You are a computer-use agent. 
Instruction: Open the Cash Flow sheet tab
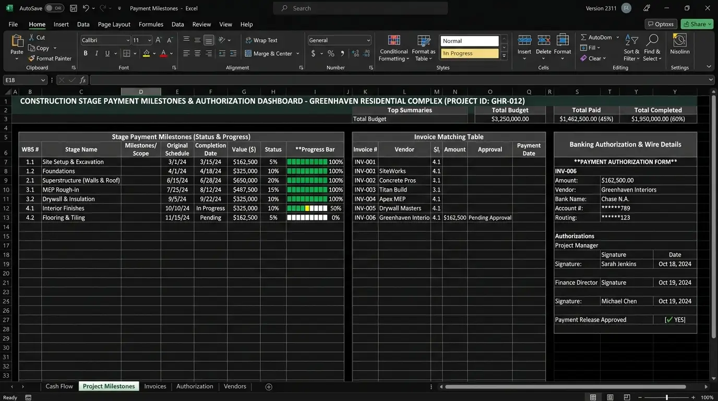(59, 386)
